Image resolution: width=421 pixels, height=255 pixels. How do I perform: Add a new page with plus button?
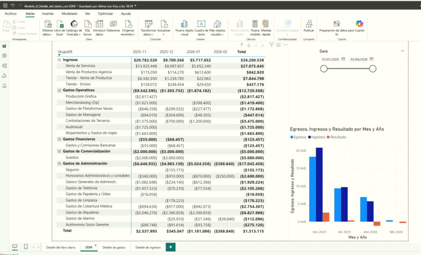pos(170,247)
